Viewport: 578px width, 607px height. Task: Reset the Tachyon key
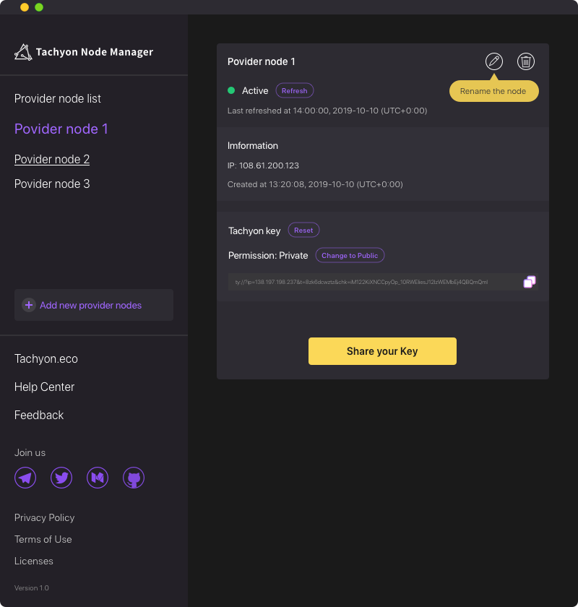[x=303, y=230]
